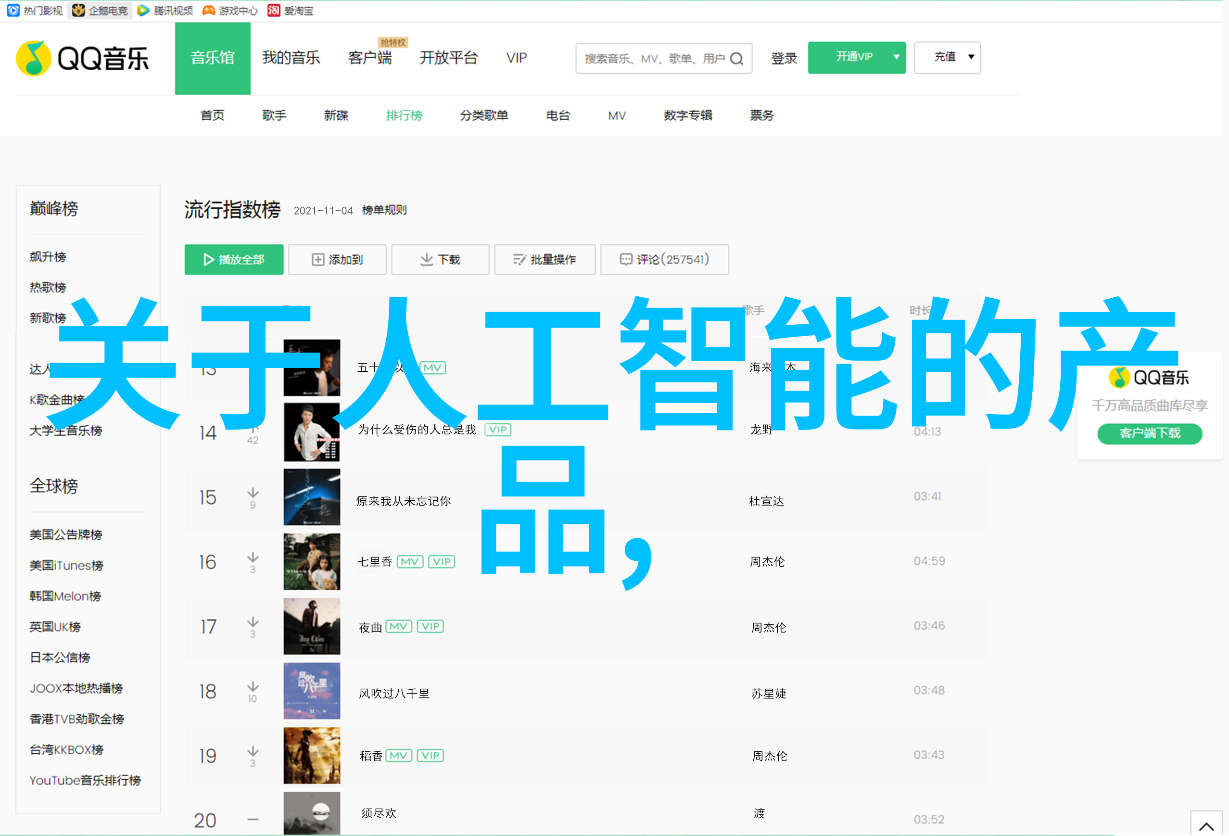Click 添加到 button
1229x836 pixels.
[337, 260]
